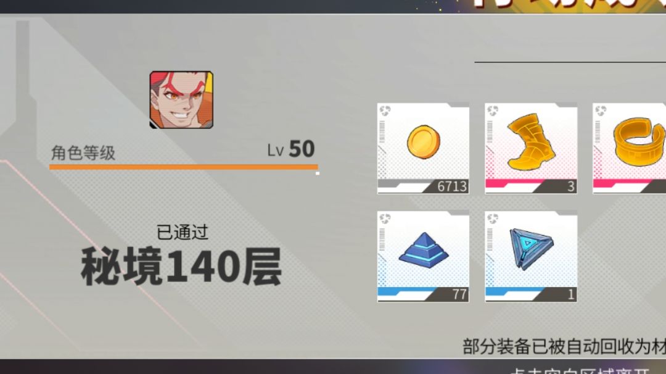Select the blue pyramid material reward

tap(423, 256)
